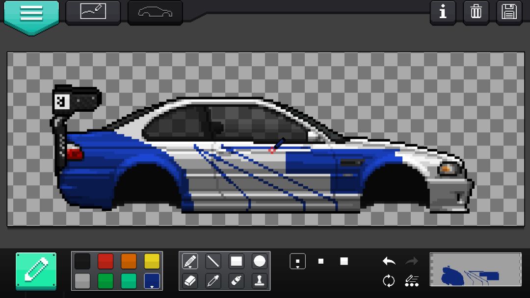Delete drawing with the trash icon
The width and height of the screenshot is (530, 298).
tap(476, 12)
